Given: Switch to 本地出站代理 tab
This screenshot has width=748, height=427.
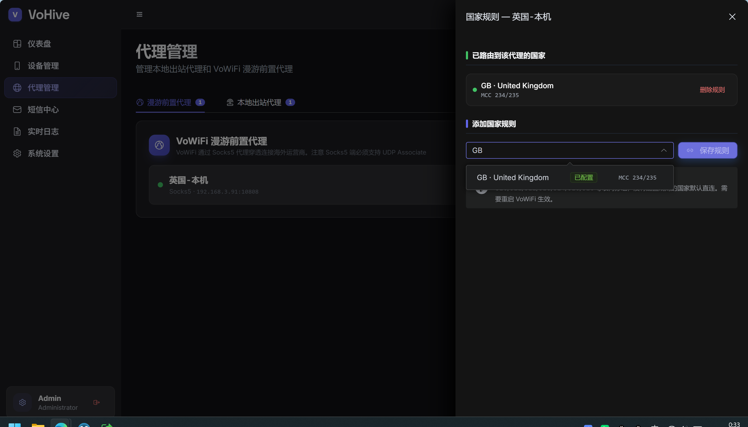Looking at the screenshot, I should pyautogui.click(x=261, y=102).
